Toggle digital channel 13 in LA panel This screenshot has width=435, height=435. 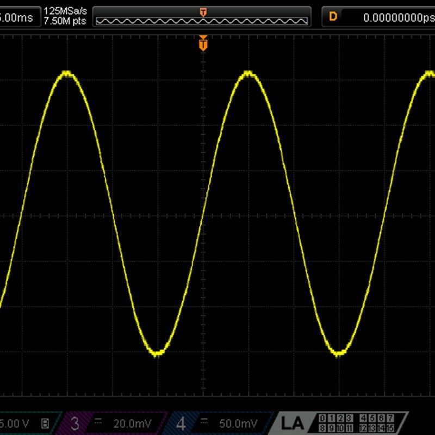tap(372, 428)
